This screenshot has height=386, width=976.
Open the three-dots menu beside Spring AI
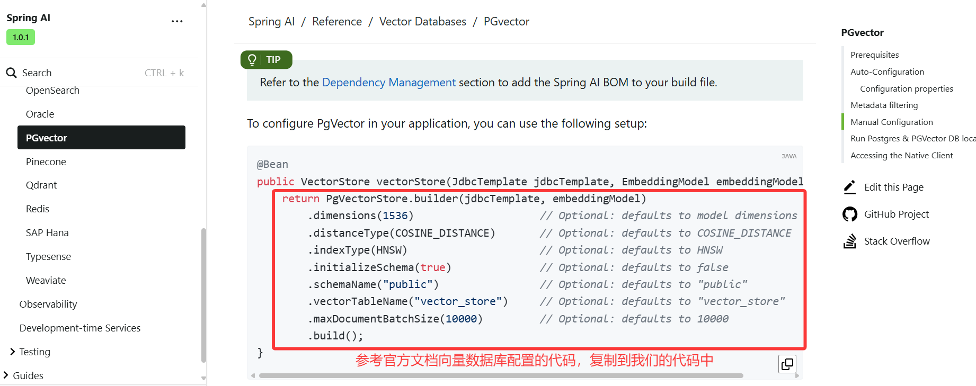[177, 21]
